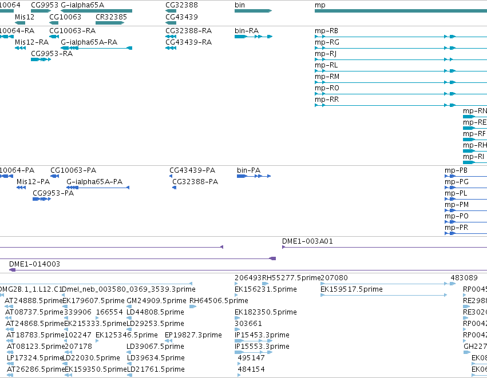This screenshot has height=378, width=487.
Task: Select the LD39067.5prime EST label
Action: 155,347
